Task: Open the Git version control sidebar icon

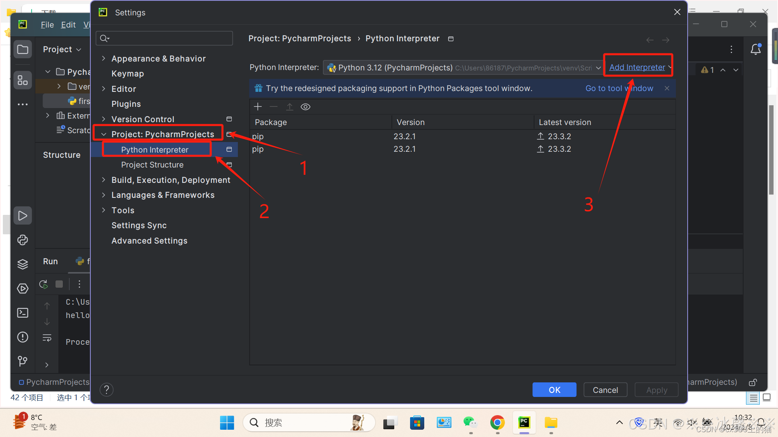Action: point(23,361)
